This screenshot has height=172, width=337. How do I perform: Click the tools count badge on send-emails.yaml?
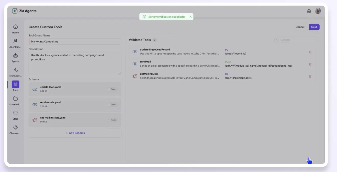pos(112,105)
